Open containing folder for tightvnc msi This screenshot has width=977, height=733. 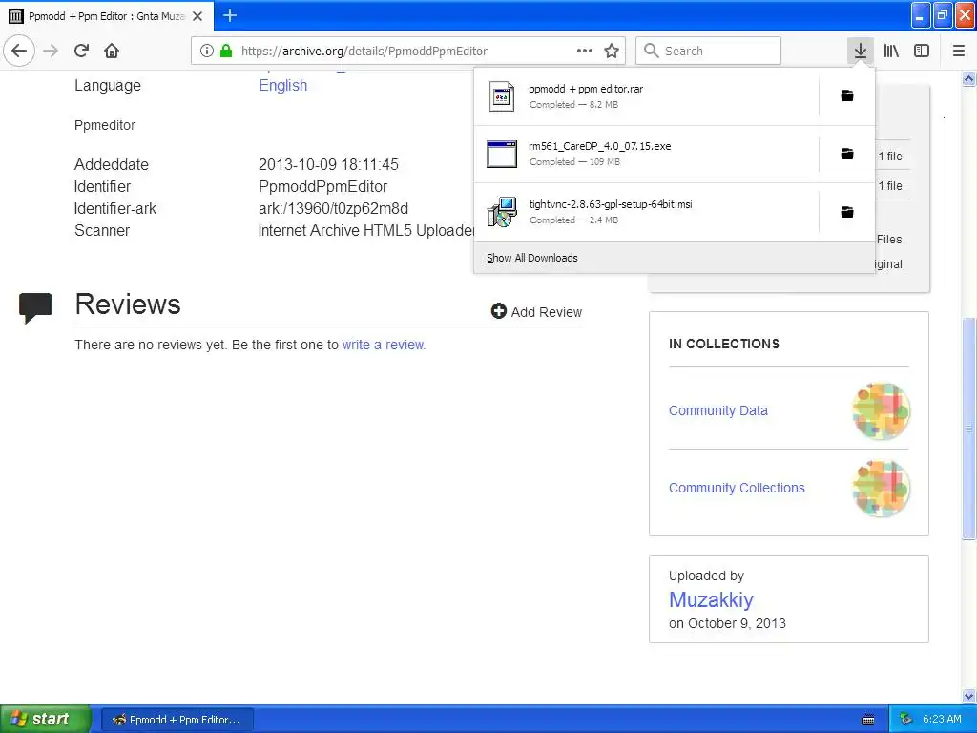[847, 212]
